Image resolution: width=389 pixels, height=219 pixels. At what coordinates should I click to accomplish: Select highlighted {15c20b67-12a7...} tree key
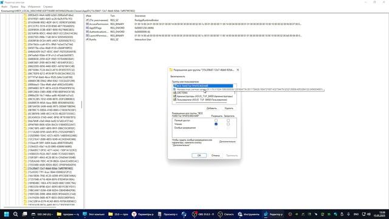[x=50, y=169]
